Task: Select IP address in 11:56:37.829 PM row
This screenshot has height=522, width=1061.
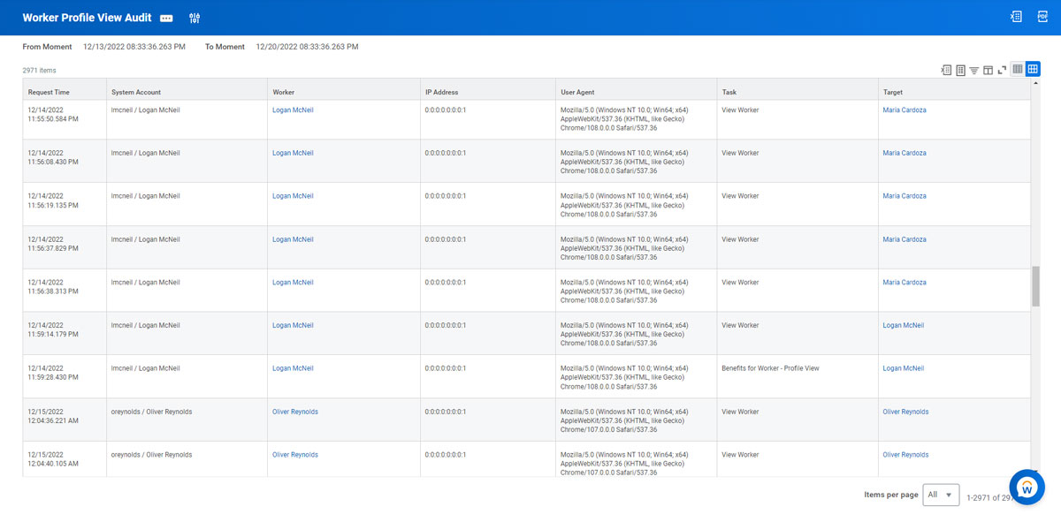Action: click(446, 239)
